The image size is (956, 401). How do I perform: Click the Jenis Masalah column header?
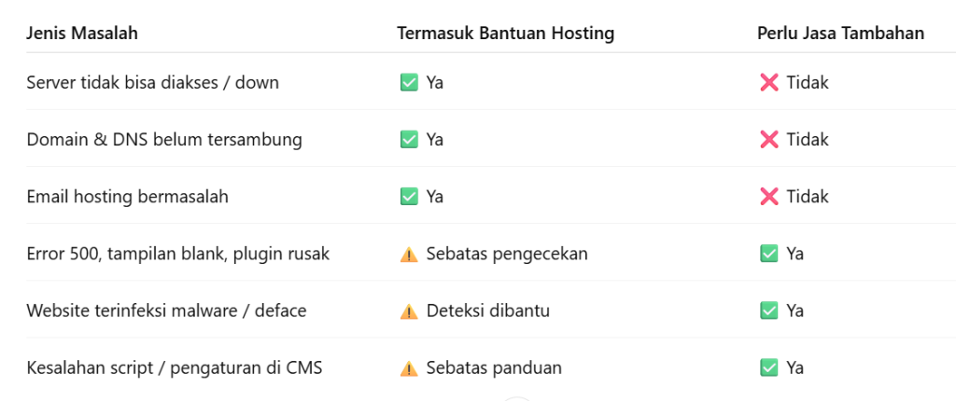click(82, 34)
